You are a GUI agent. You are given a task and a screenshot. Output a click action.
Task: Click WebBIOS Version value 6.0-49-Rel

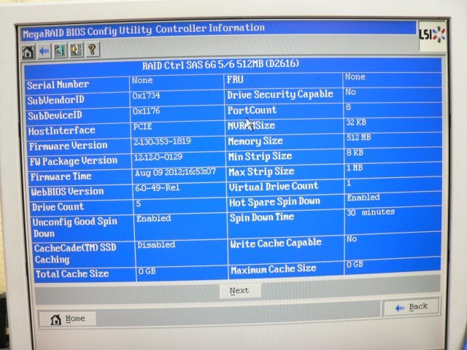tap(158, 188)
